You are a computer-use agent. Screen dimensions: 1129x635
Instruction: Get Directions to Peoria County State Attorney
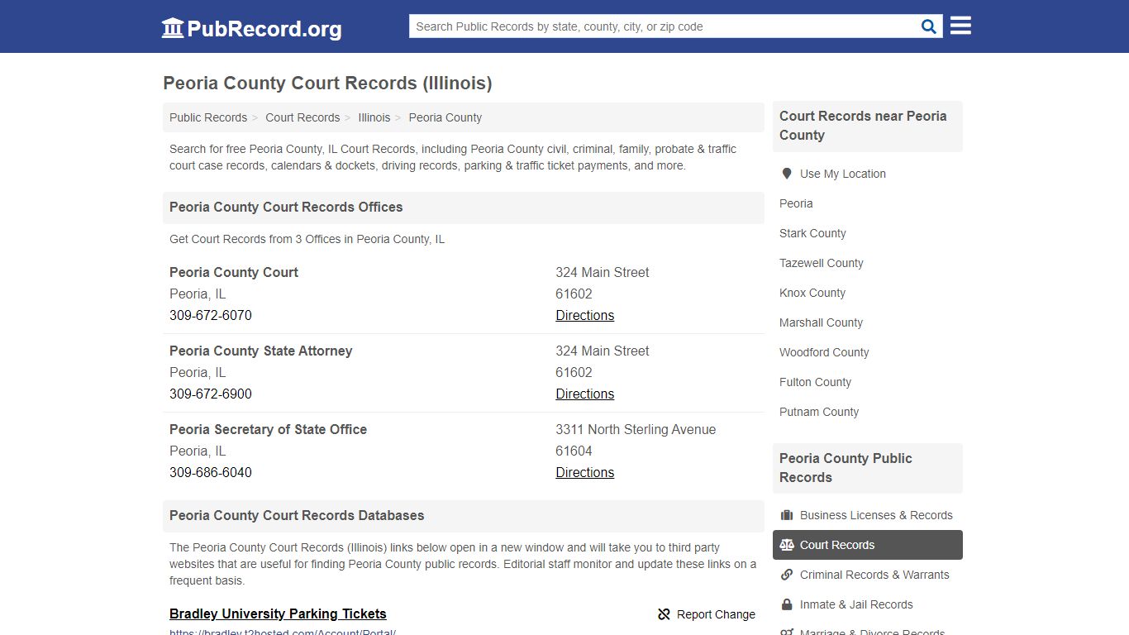coord(584,394)
